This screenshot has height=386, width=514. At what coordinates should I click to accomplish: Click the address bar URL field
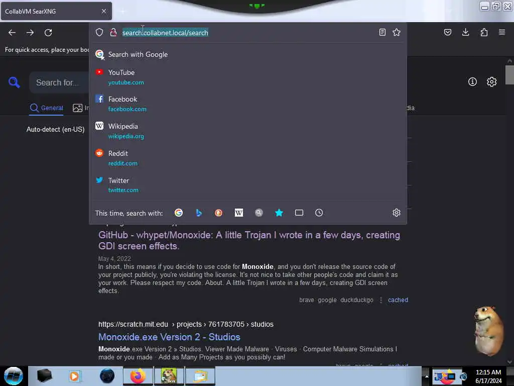pyautogui.click(x=248, y=33)
